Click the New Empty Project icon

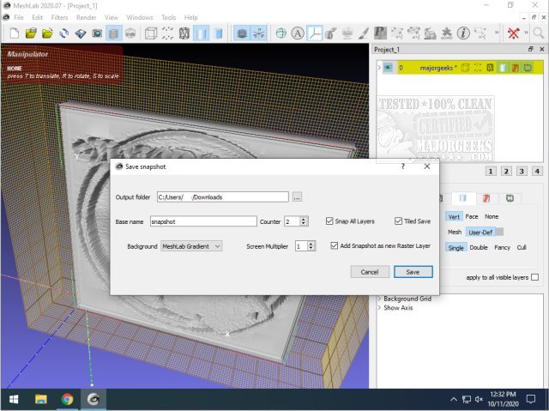(14, 33)
